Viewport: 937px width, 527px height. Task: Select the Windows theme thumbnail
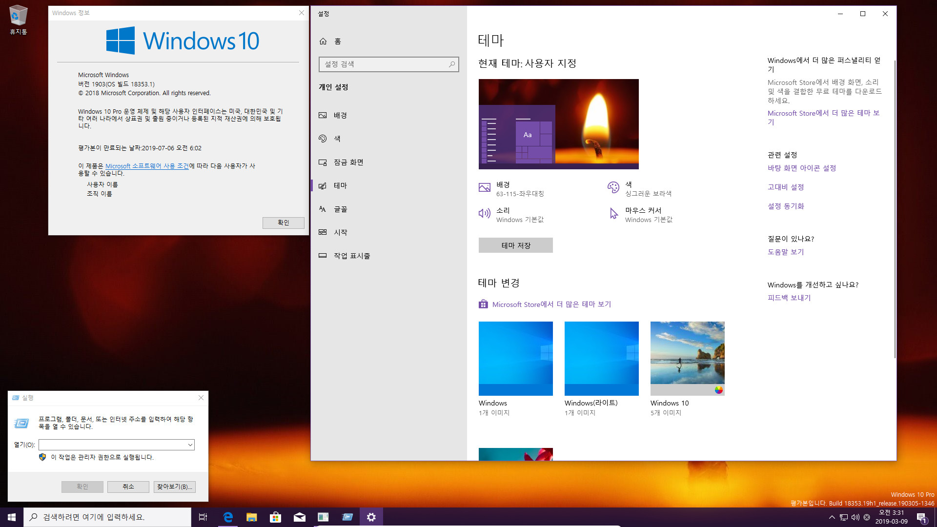click(516, 359)
